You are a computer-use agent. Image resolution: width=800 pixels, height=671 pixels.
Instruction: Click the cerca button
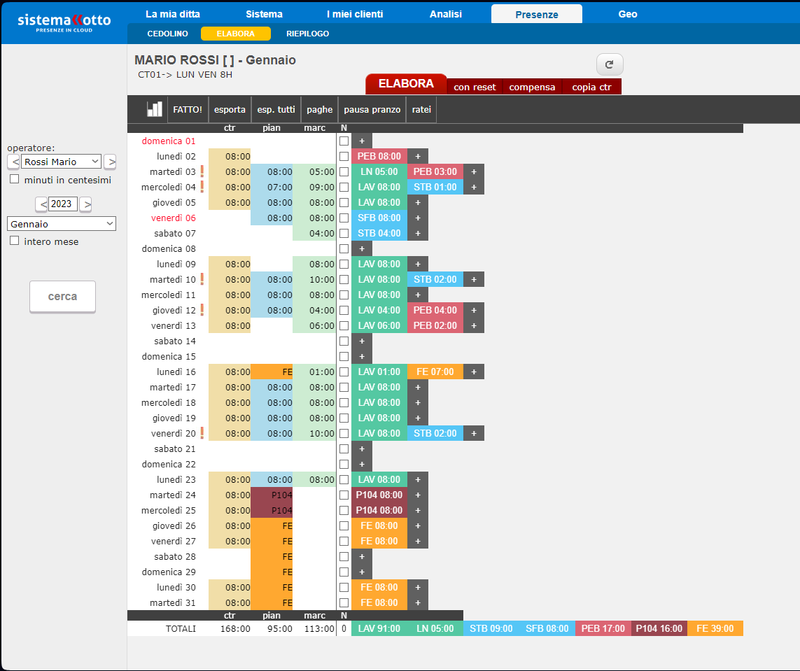(62, 296)
